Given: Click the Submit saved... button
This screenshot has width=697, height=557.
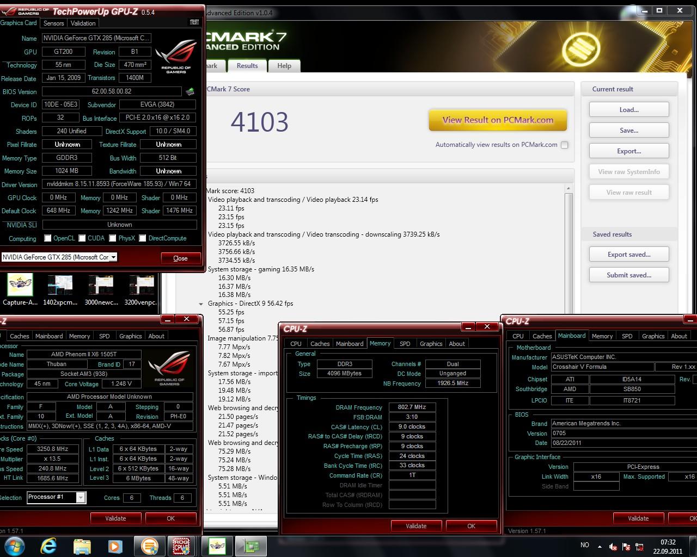Looking at the screenshot, I should click(629, 275).
